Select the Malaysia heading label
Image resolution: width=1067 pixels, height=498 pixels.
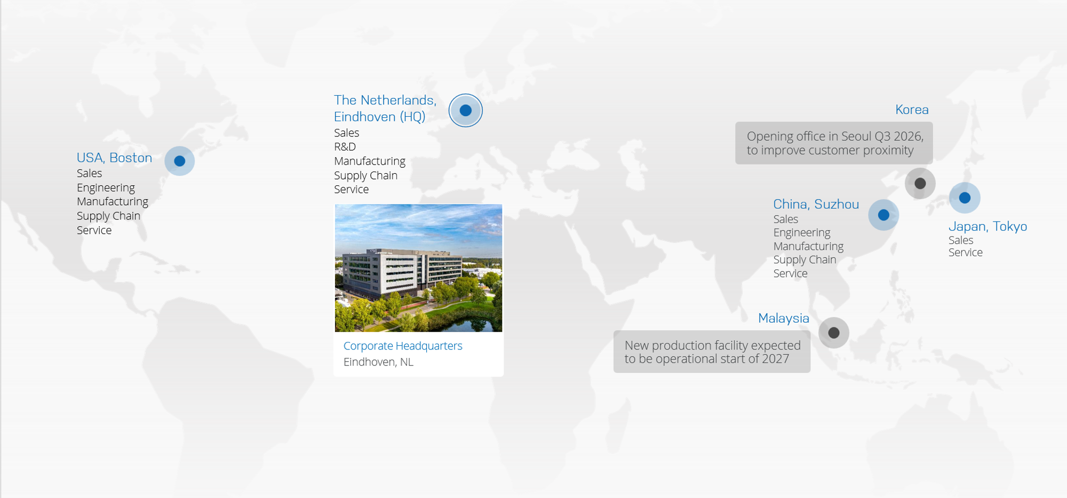pyautogui.click(x=783, y=318)
